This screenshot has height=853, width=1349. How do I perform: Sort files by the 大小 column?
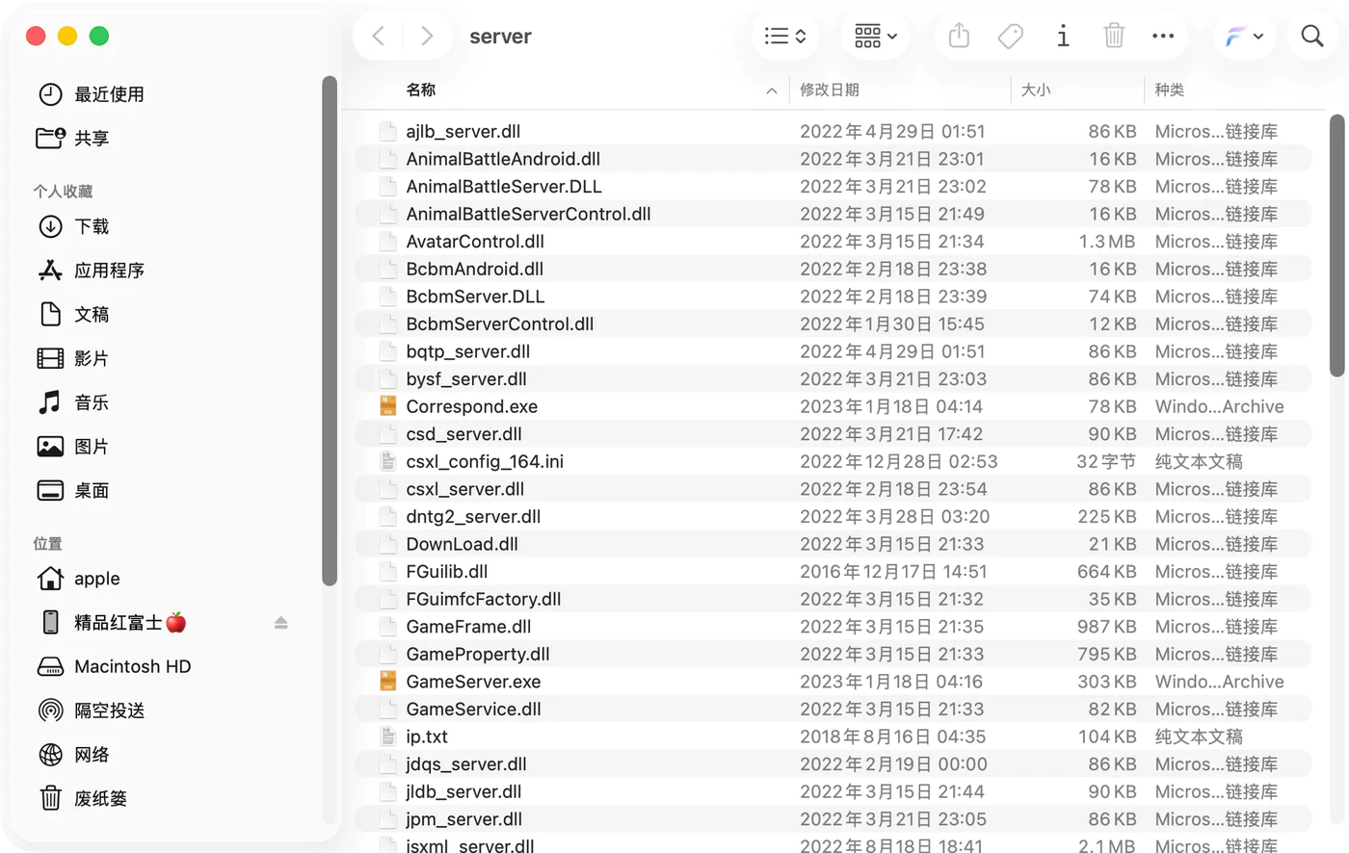1036,90
